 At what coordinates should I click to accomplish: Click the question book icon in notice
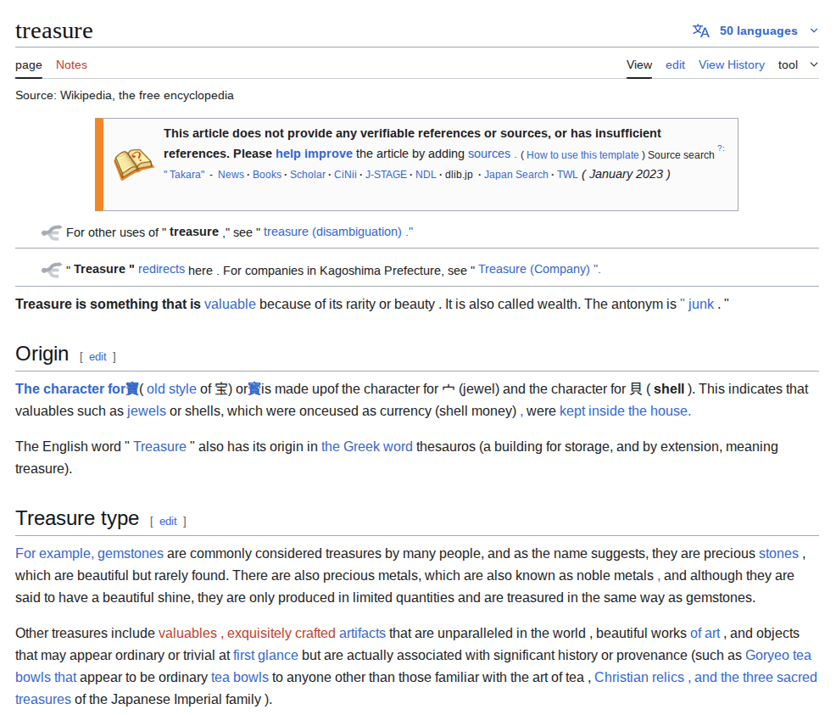point(133,164)
